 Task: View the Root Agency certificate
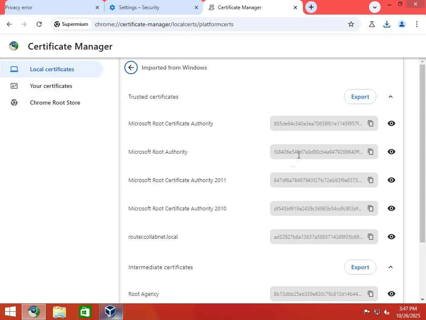[391, 294]
